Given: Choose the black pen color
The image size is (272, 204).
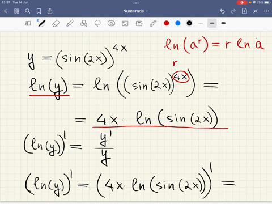Looking at the screenshot, I should pyautogui.click(x=189, y=23).
